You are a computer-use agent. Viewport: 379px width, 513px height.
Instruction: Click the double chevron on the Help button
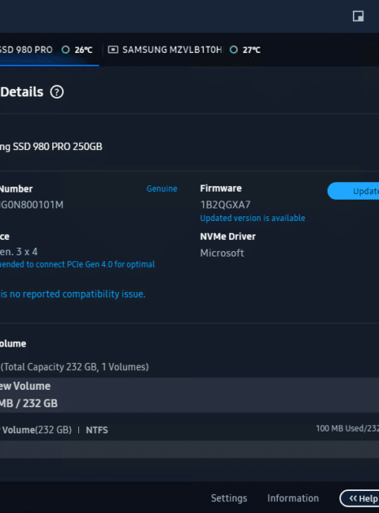coord(353,498)
